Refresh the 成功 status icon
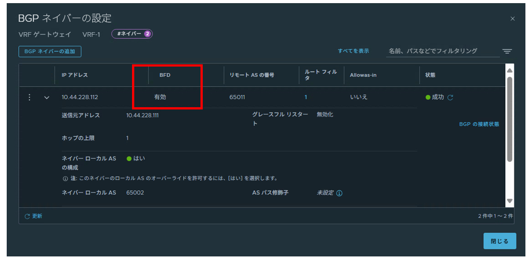 pos(450,97)
